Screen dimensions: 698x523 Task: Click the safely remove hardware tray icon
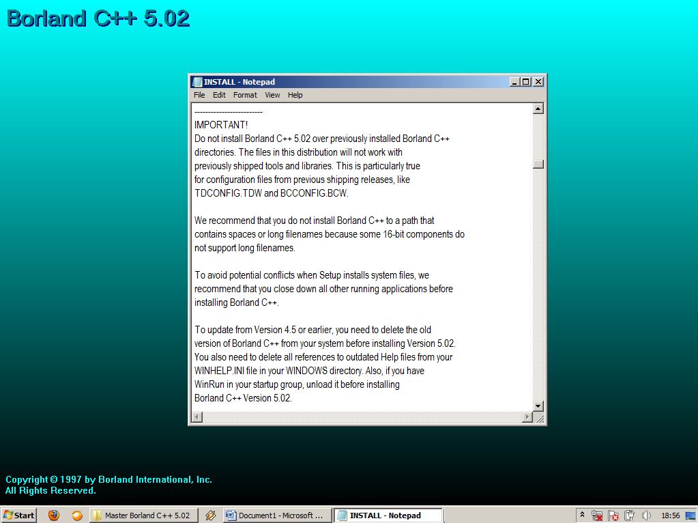(x=630, y=516)
